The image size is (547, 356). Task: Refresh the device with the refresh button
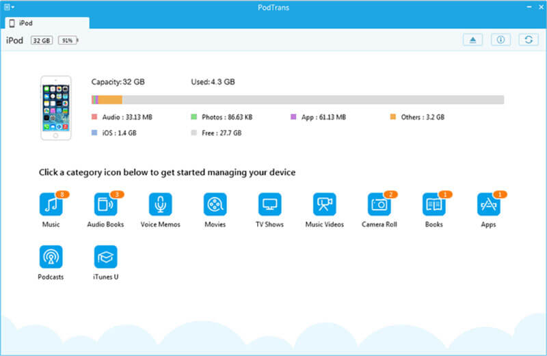[x=528, y=40]
